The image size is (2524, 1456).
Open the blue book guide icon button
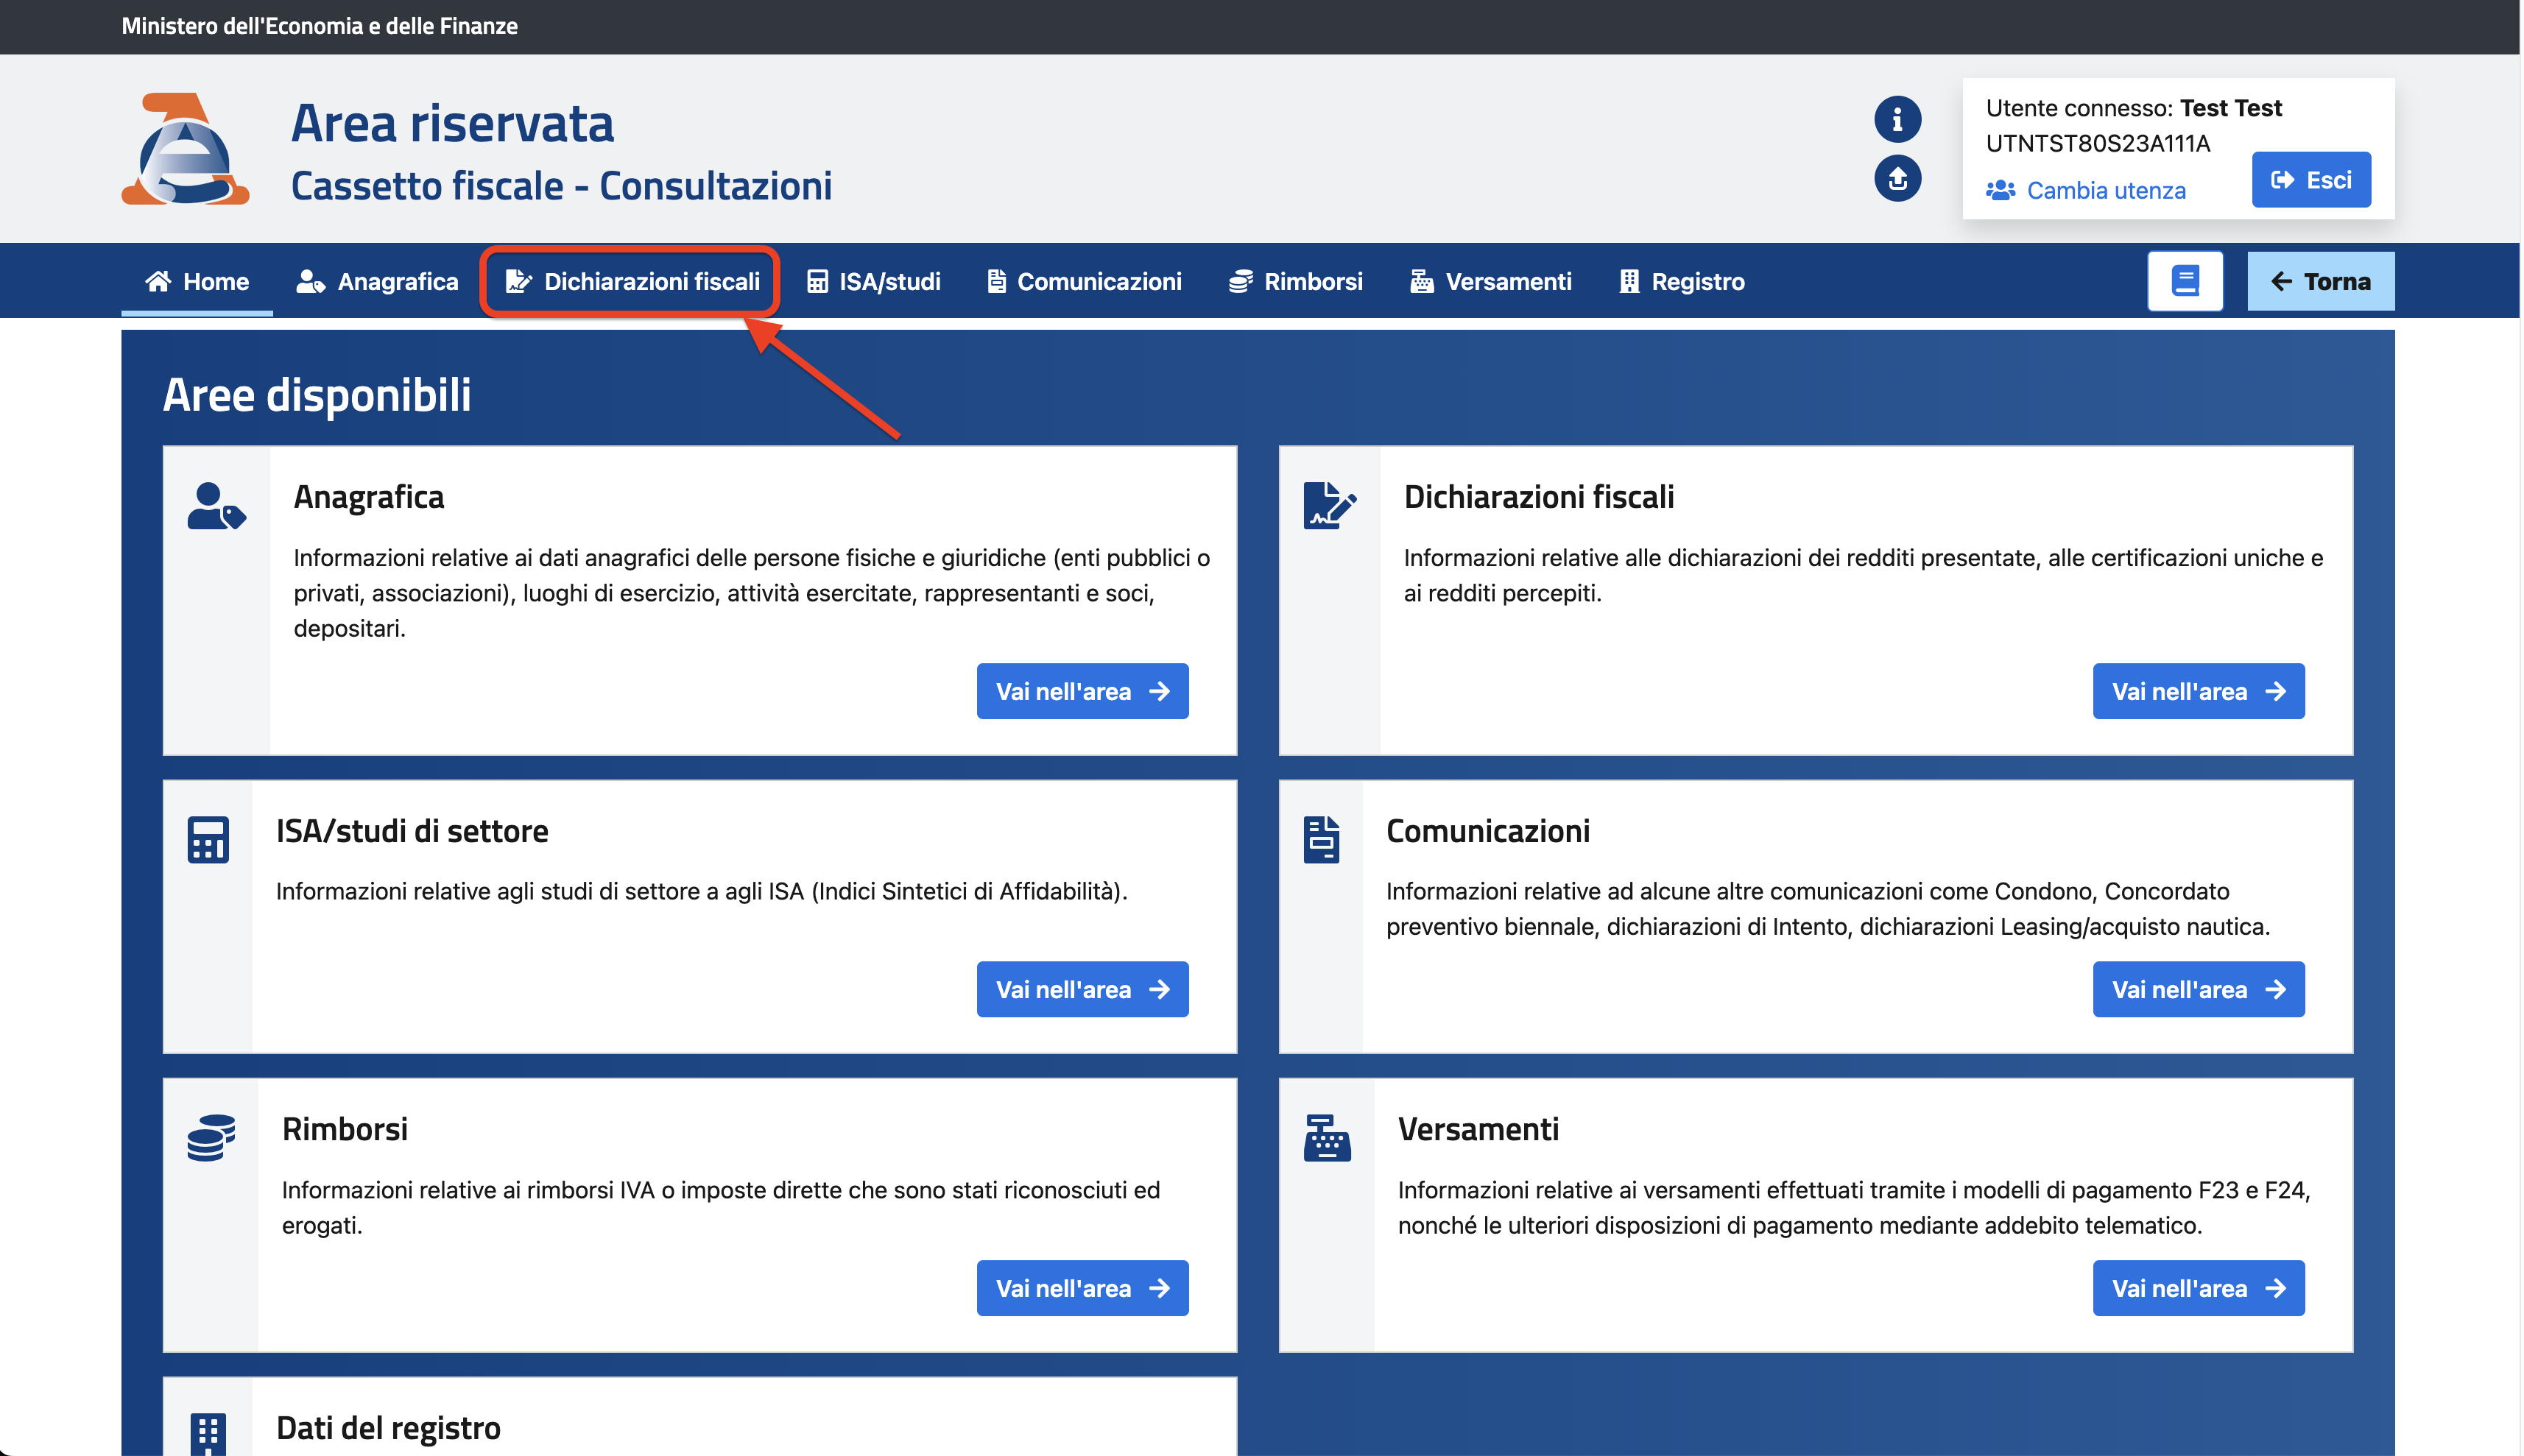tap(2185, 281)
